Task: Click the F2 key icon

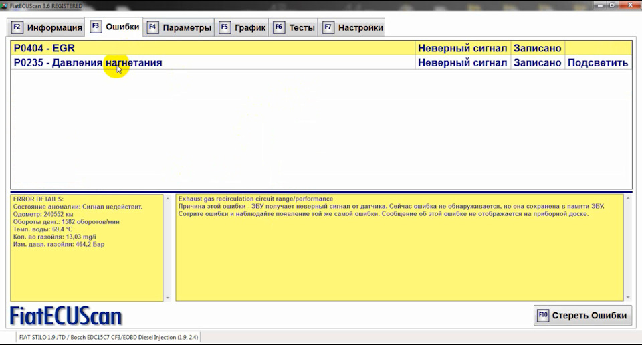Action: click(17, 27)
